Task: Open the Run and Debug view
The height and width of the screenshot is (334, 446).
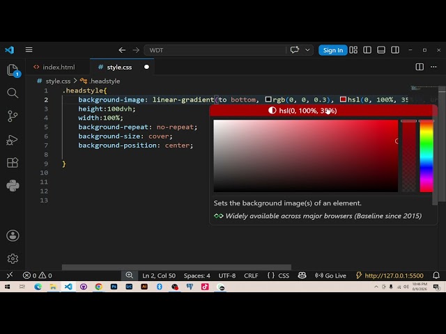Action: coord(13,140)
